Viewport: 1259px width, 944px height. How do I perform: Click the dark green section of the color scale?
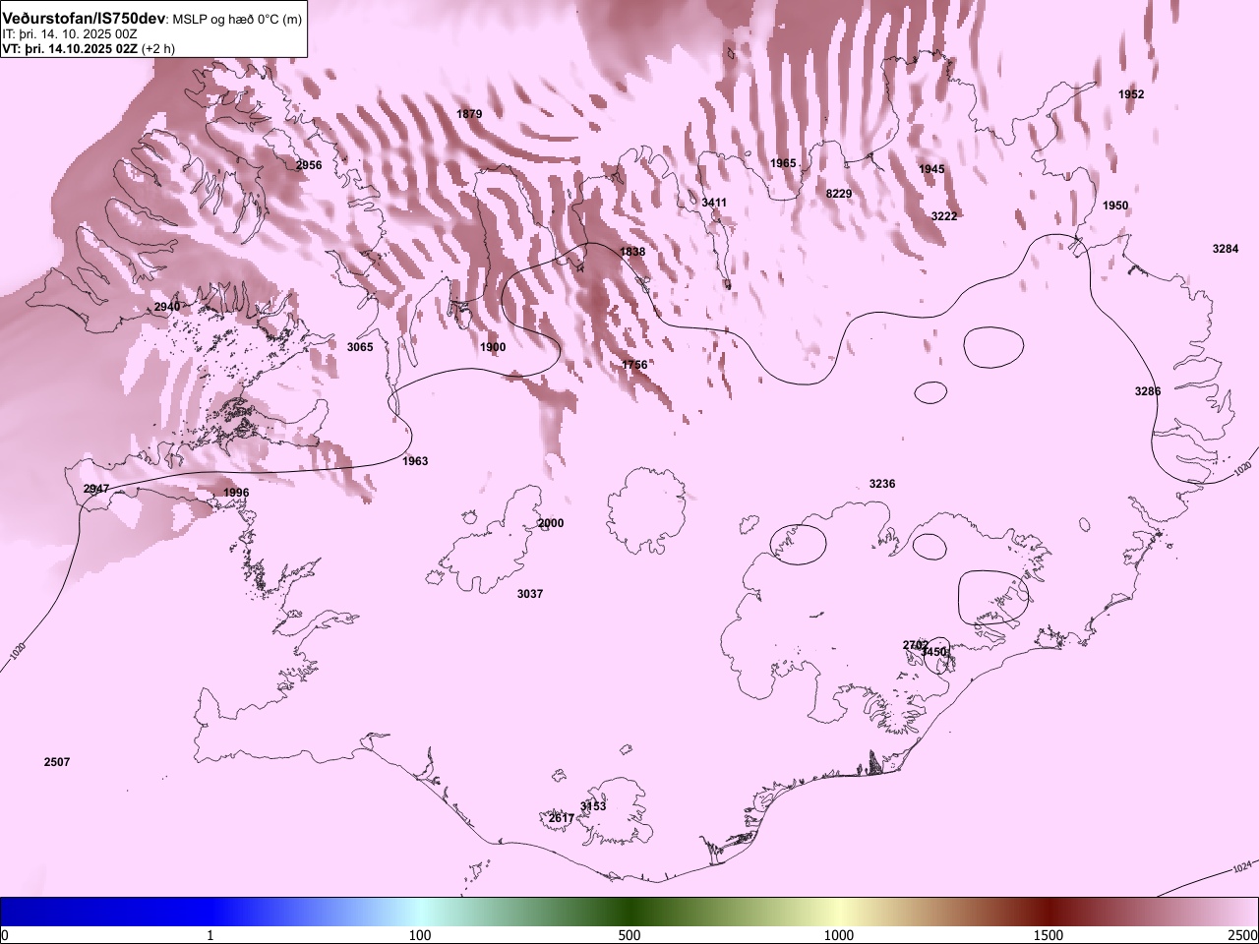click(629, 912)
